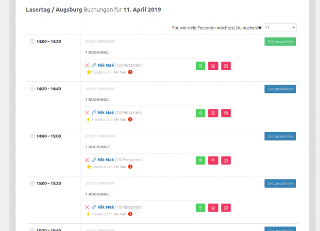The height and width of the screenshot is (231, 320).
Task: Choose the 14:40 – 15:00 slot via 'Zeit auswählen'
Action: (280, 136)
